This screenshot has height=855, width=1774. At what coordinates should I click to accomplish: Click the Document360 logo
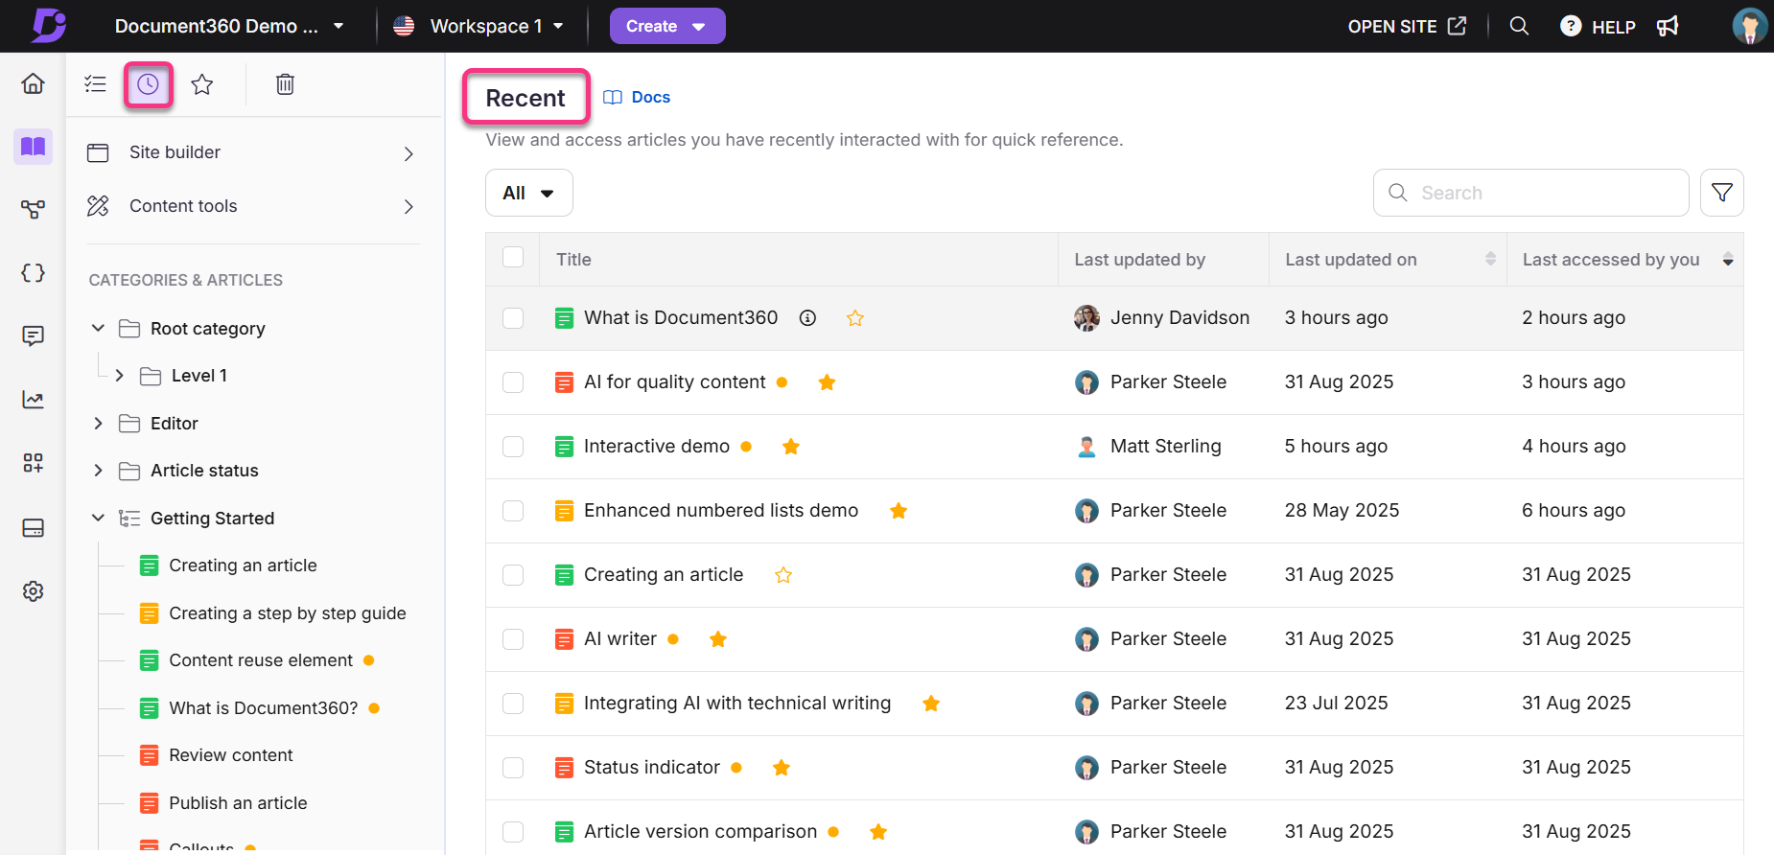(x=48, y=26)
